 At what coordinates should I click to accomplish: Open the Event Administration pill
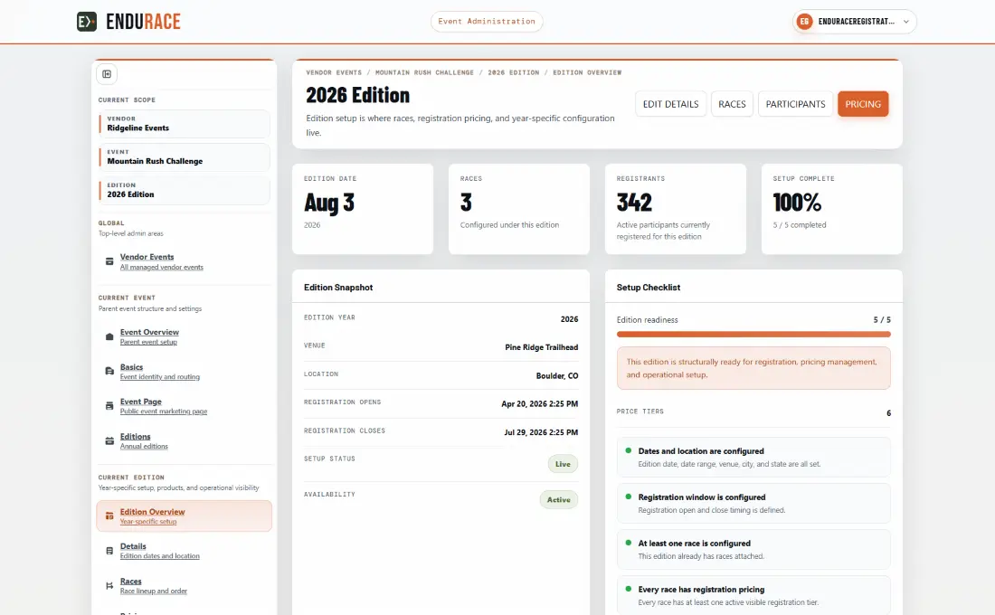(x=487, y=22)
